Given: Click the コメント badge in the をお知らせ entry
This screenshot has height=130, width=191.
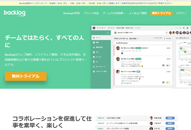Looking at the screenshot, I should tap(138, 48).
